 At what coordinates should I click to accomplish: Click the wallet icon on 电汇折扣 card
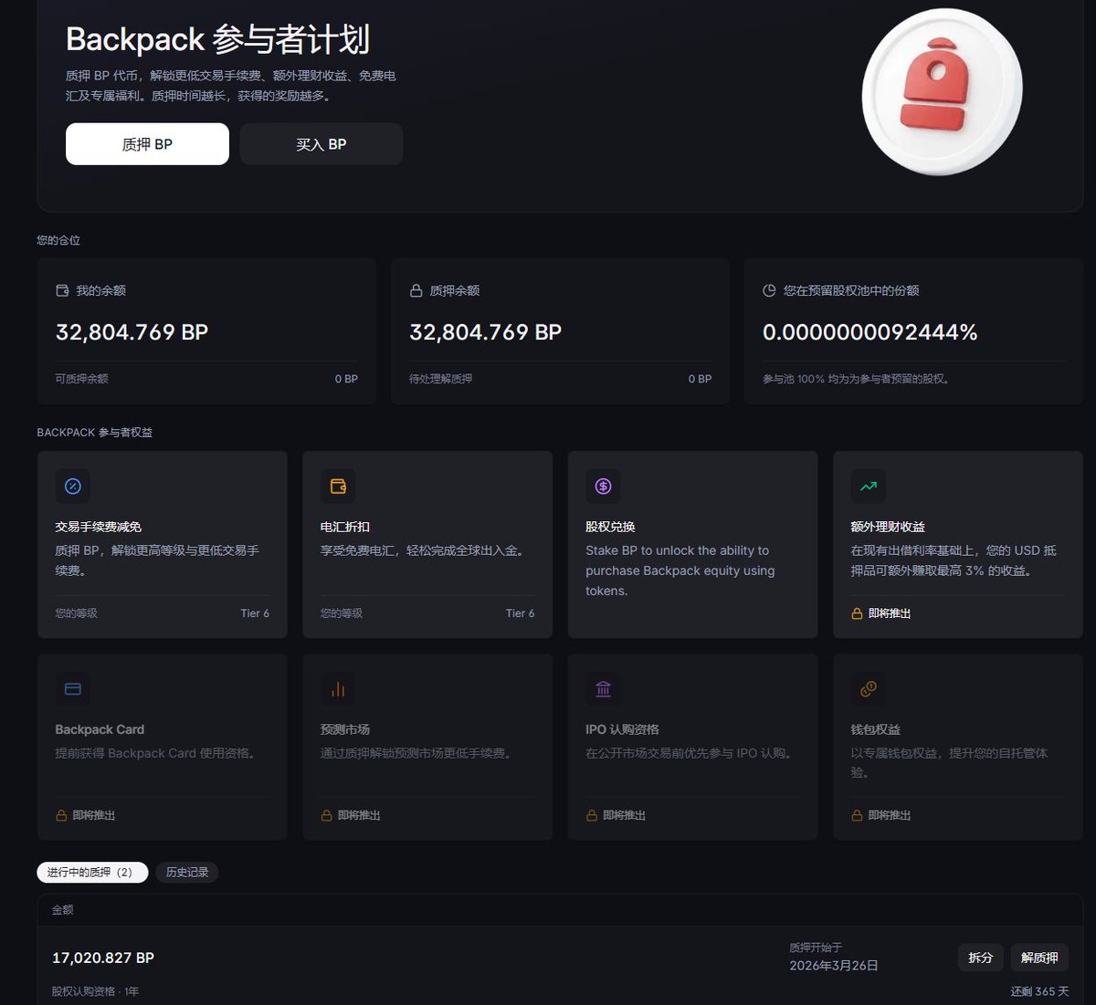click(x=338, y=487)
